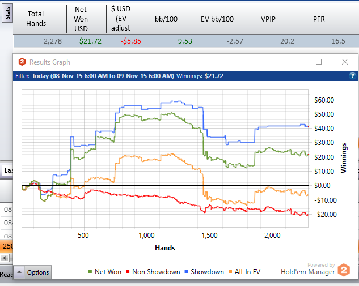Image resolution: width=359 pixels, height=286 pixels.
Task: Close the Results Graph window
Action: pyautogui.click(x=345, y=62)
